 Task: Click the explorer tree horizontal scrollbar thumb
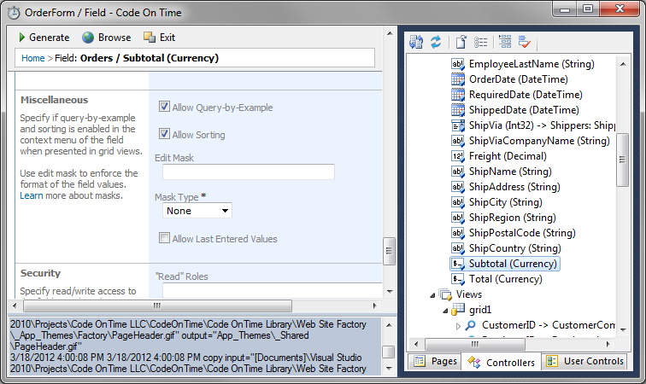click(x=474, y=344)
